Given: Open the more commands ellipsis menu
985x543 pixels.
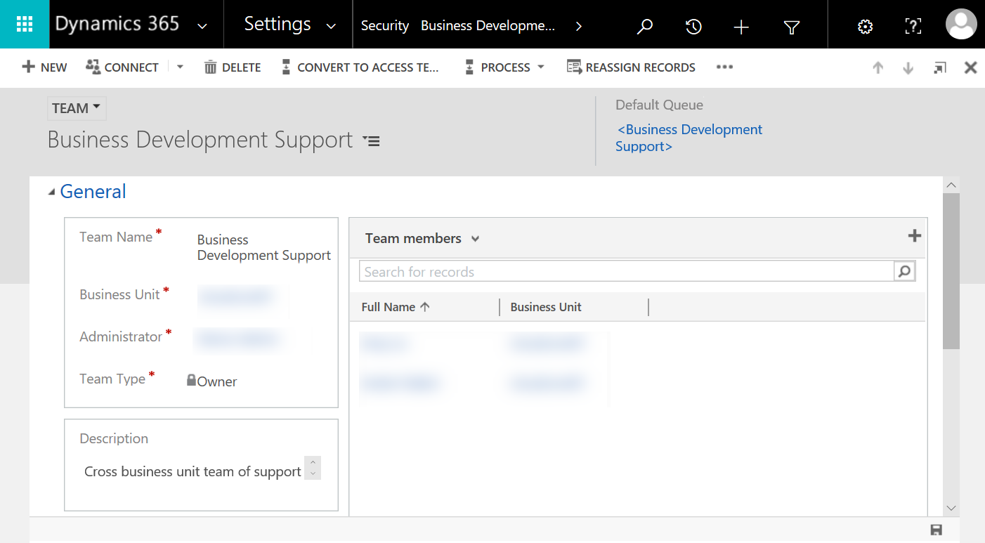Looking at the screenshot, I should [724, 67].
